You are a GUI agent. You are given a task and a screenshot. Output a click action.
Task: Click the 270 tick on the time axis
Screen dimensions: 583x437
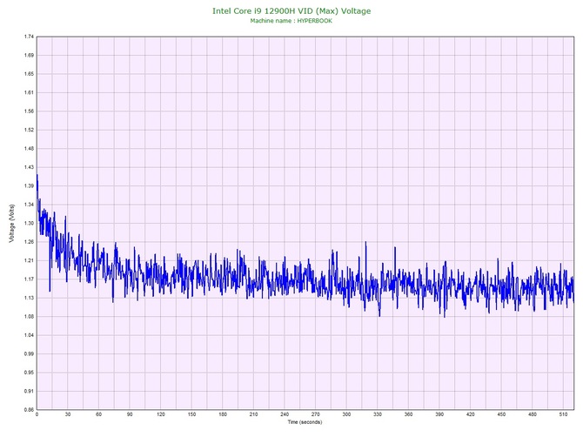click(x=315, y=414)
